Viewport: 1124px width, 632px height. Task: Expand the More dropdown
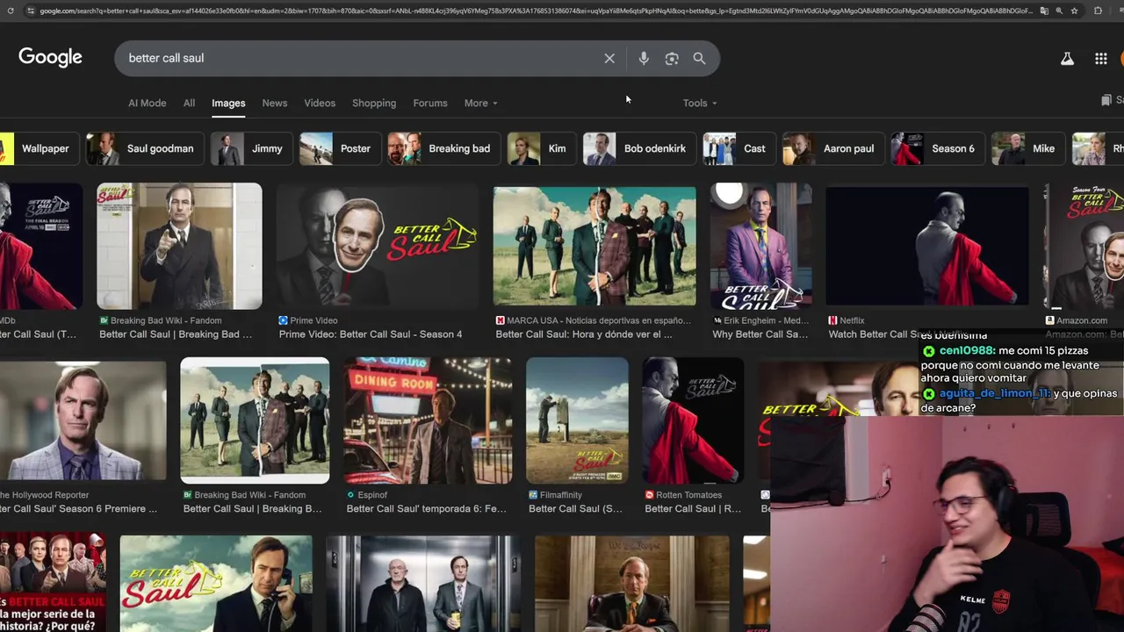pos(480,103)
